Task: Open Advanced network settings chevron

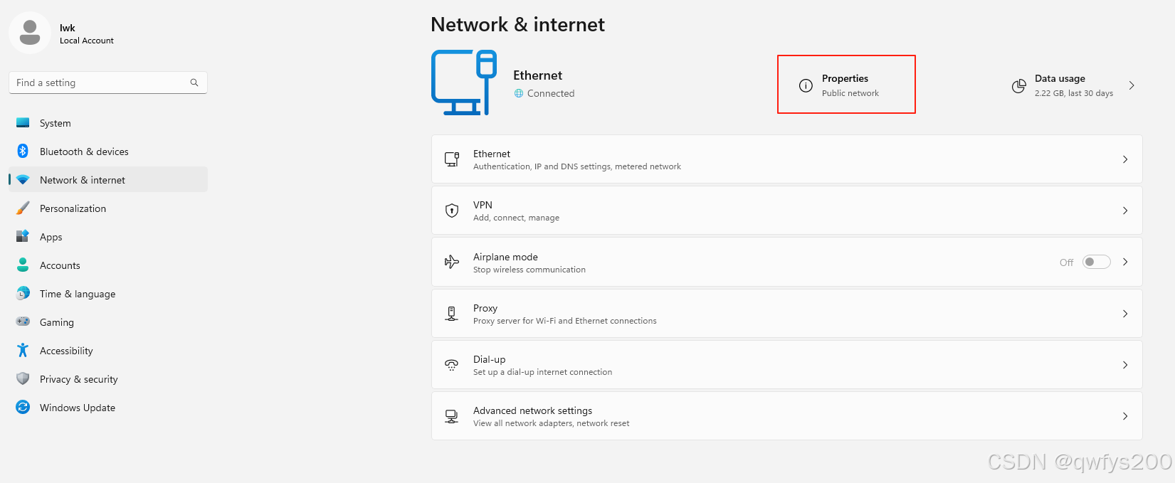Action: [1125, 416]
